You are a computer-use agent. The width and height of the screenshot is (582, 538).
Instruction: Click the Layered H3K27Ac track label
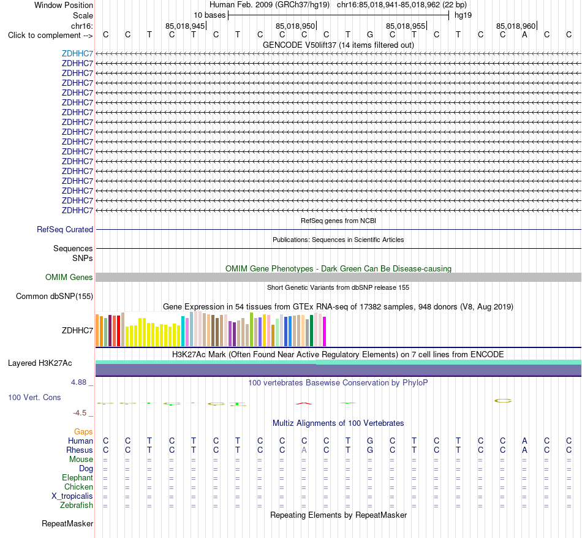click(40, 363)
